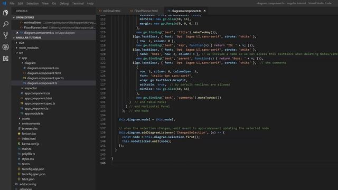338x190 pixels.
Task: Expand the assets folder
Action: coord(26,118)
